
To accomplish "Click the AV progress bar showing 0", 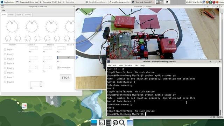I will (x=66, y=57).
